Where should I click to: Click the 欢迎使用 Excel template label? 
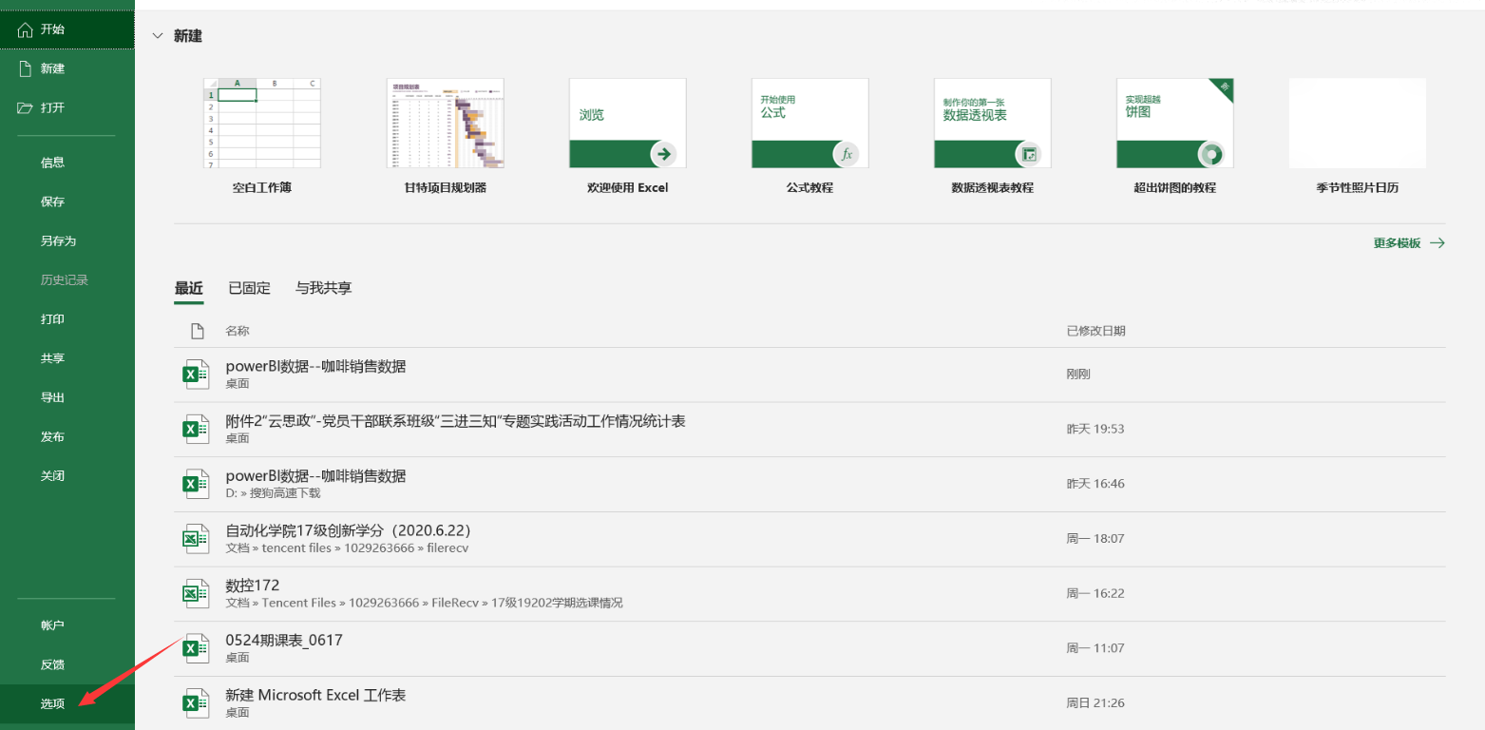pyautogui.click(x=627, y=188)
